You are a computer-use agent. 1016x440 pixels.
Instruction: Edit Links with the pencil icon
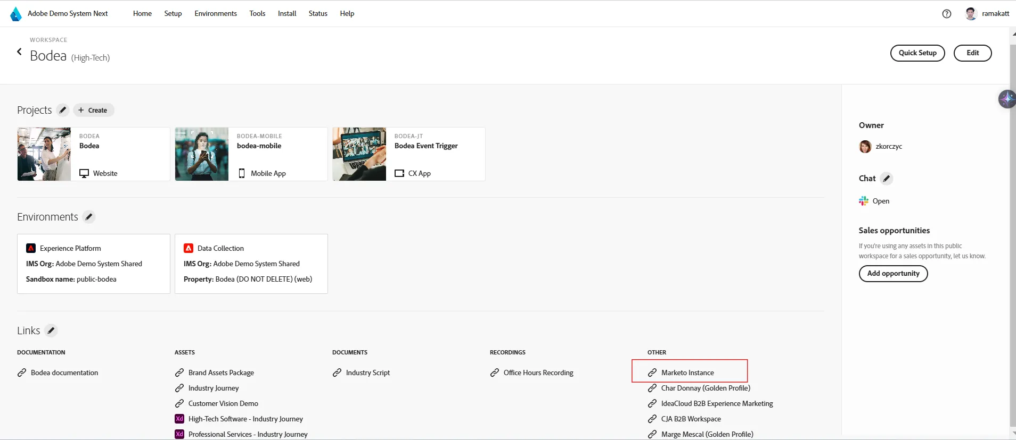click(51, 331)
